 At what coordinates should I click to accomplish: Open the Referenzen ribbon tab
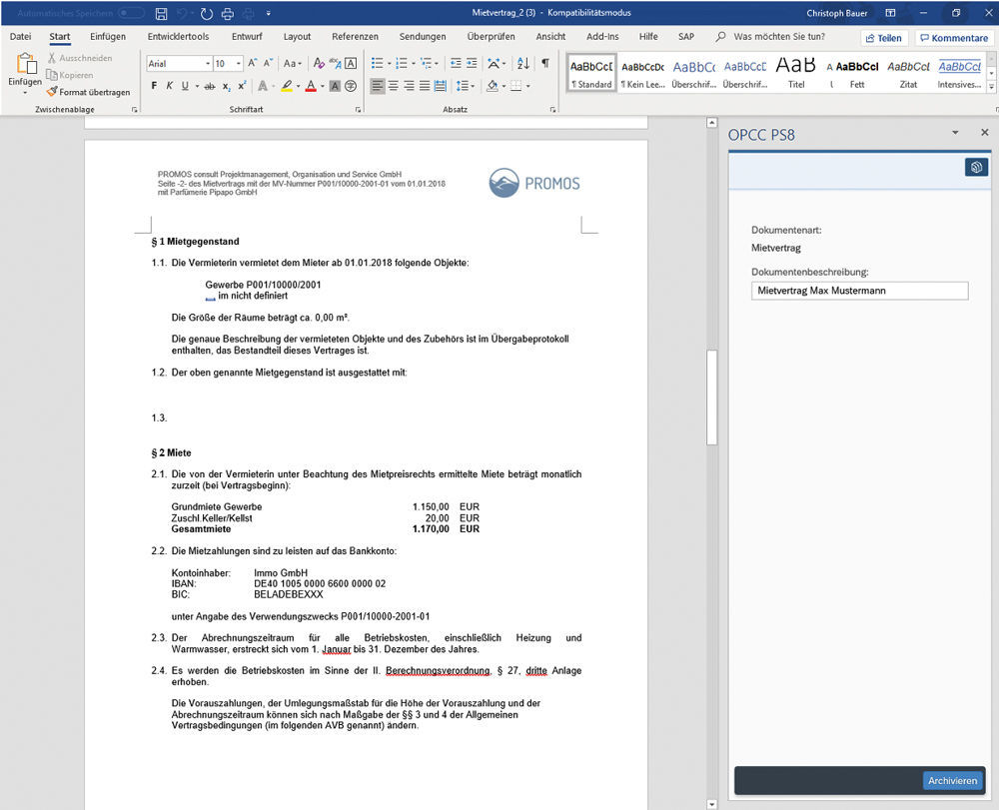click(x=355, y=35)
